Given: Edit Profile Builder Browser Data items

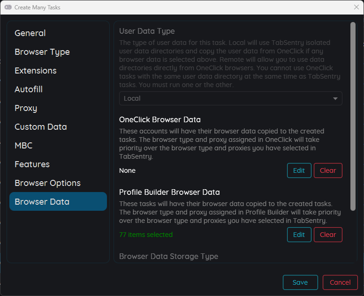Looking at the screenshot, I should (299, 235).
